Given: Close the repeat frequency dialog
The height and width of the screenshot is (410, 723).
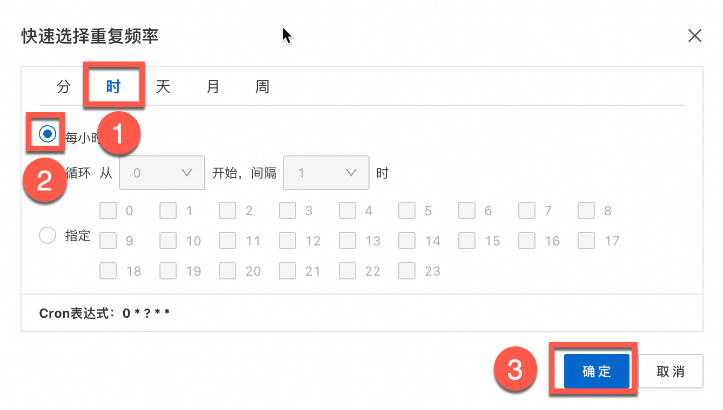Looking at the screenshot, I should tap(694, 36).
